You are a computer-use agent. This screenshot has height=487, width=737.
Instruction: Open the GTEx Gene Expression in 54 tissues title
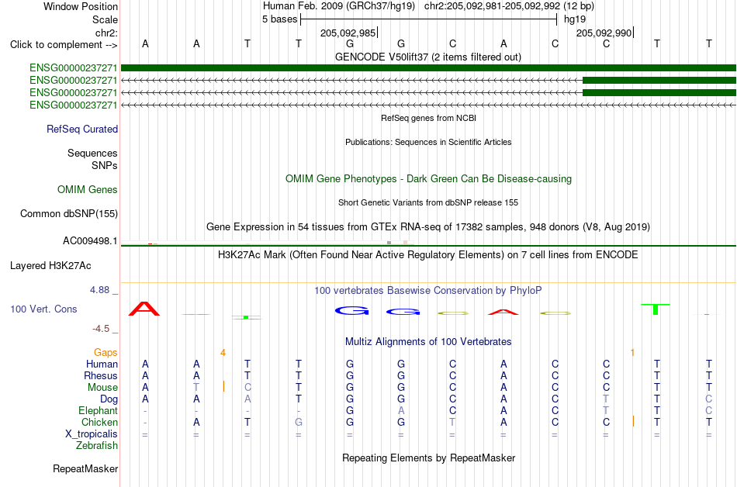coord(428,227)
